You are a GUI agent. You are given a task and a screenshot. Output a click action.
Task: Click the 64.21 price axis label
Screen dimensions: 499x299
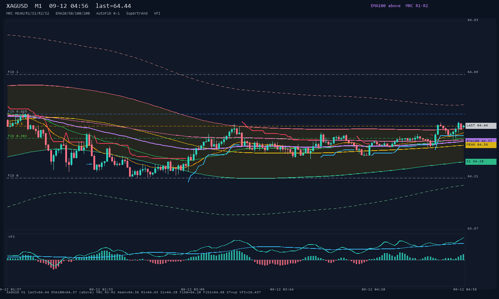(473, 176)
